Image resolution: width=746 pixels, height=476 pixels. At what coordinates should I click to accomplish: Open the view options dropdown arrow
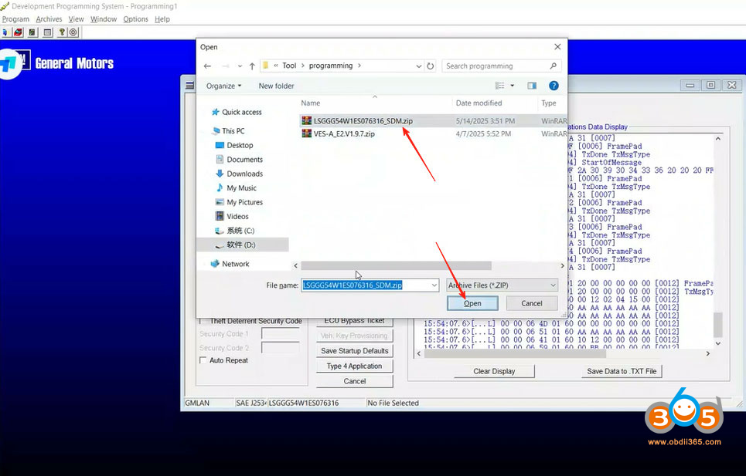coord(512,86)
